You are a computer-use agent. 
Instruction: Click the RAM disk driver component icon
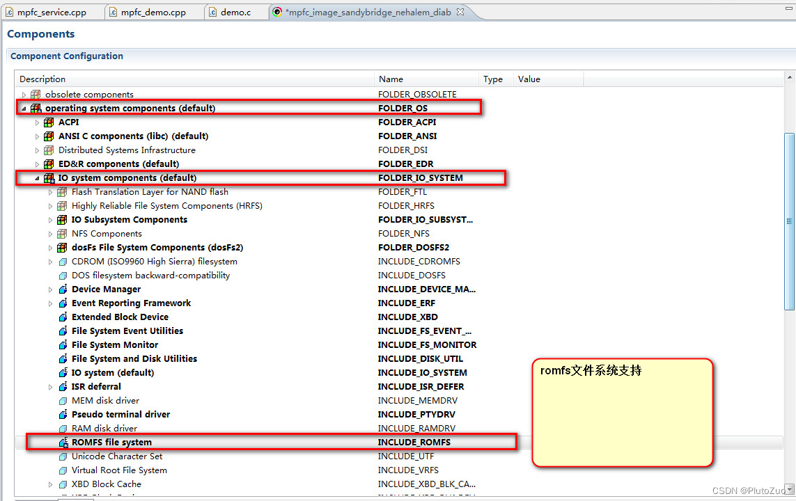click(x=62, y=428)
